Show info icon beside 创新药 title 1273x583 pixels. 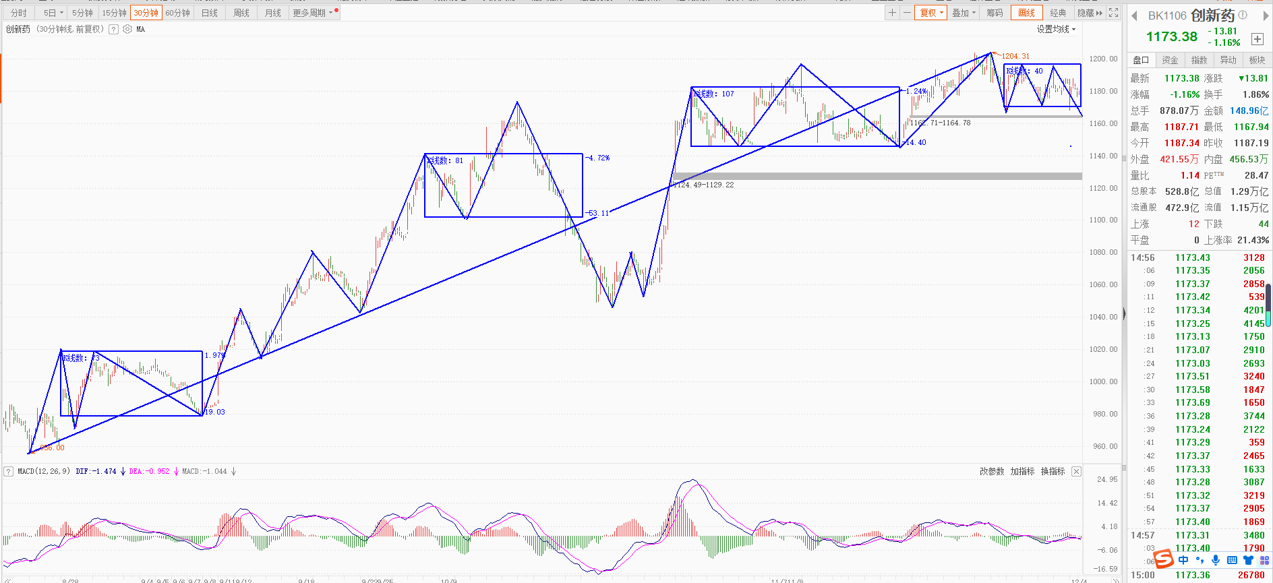1243,15
